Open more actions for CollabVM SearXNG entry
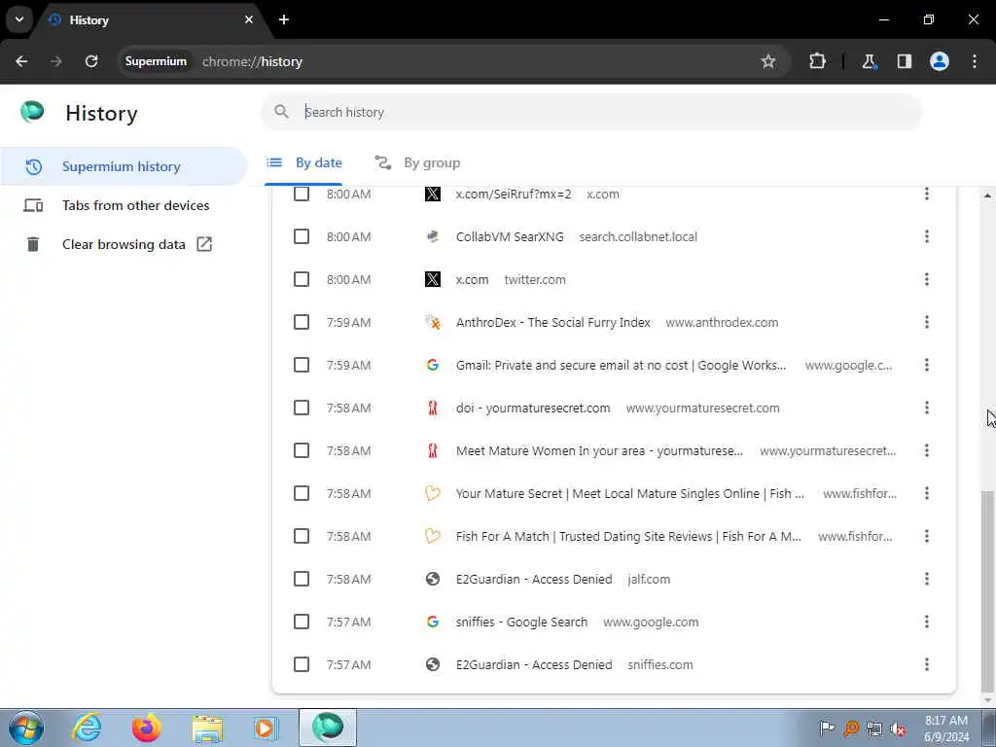The width and height of the screenshot is (996, 747). coord(927,236)
